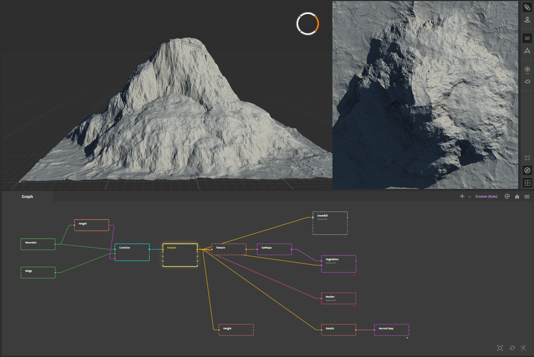Select the Normal Map node

point(391,330)
